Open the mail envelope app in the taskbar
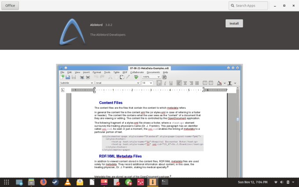This screenshot has height=187, width=299. point(80,182)
